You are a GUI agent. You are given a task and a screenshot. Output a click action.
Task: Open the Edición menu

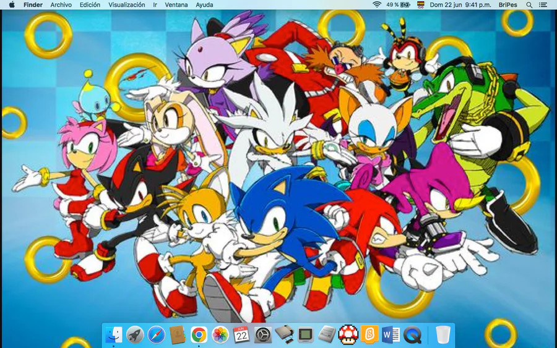pyautogui.click(x=90, y=4)
